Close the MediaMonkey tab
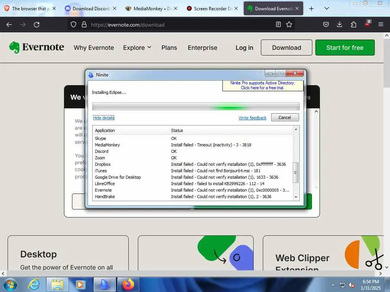The width and height of the screenshot is (390, 292). 176,8
